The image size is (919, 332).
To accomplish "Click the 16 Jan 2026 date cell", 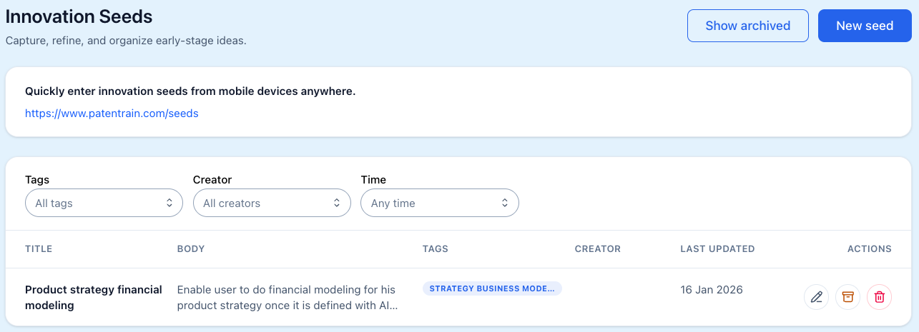I will click(x=712, y=290).
